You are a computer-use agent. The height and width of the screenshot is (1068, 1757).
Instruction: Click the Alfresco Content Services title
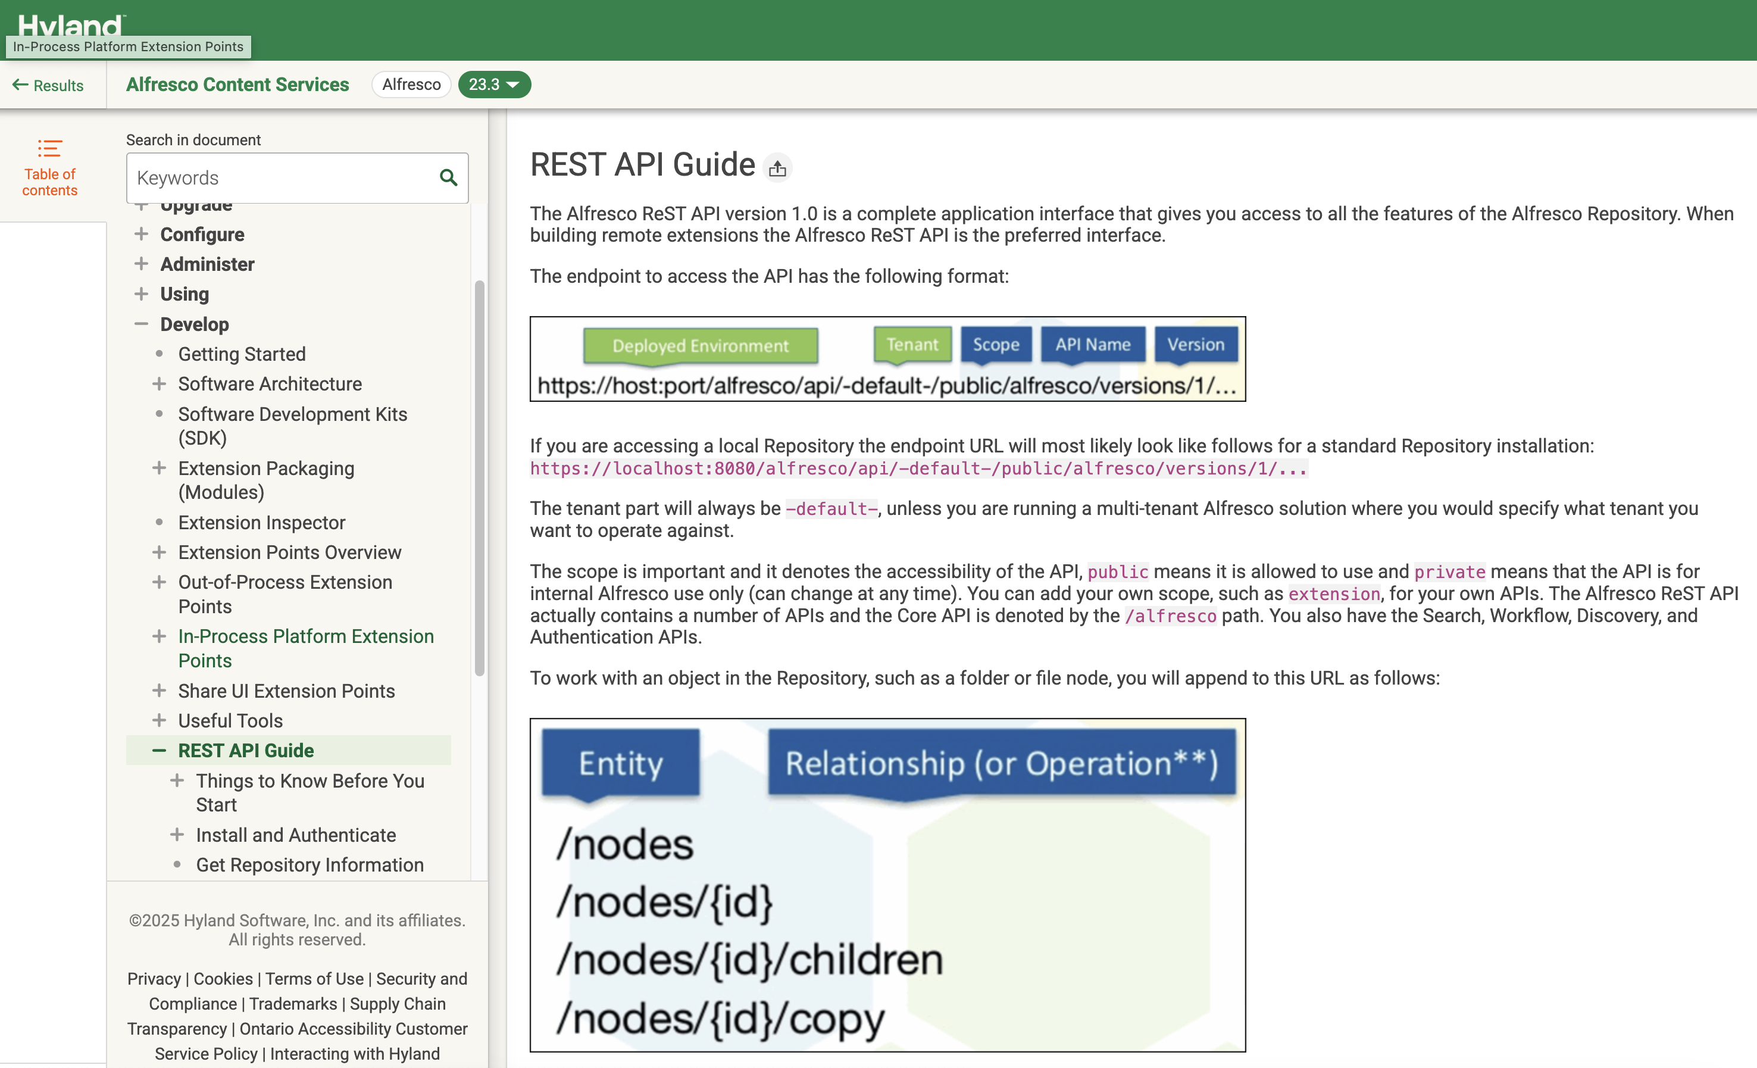point(237,84)
